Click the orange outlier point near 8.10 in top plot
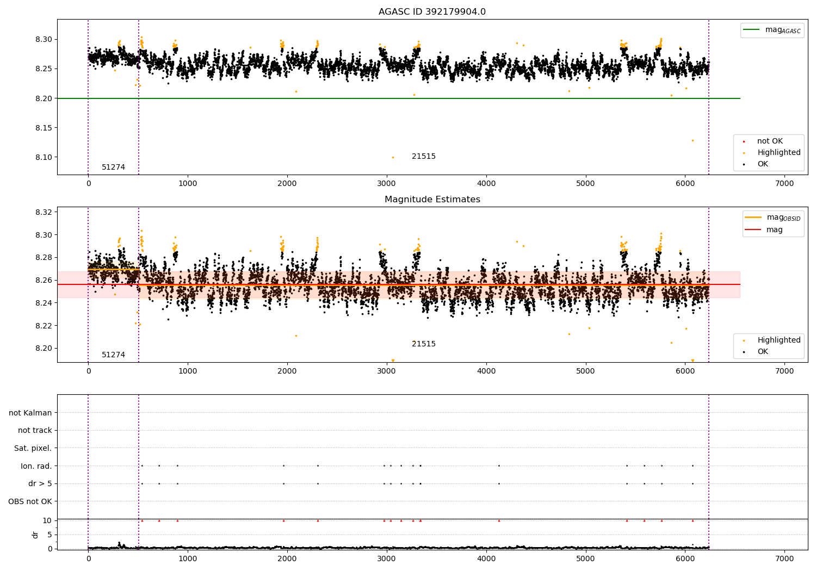 point(393,158)
